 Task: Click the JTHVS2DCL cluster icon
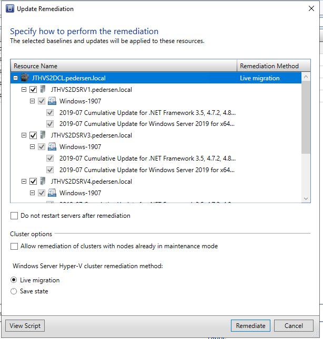click(25, 78)
